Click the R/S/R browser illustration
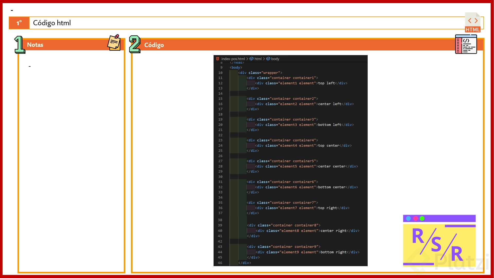 [x=439, y=240]
